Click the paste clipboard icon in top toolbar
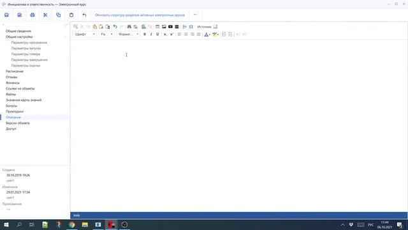Screen dimensions: 408x230 click(71, 15)
